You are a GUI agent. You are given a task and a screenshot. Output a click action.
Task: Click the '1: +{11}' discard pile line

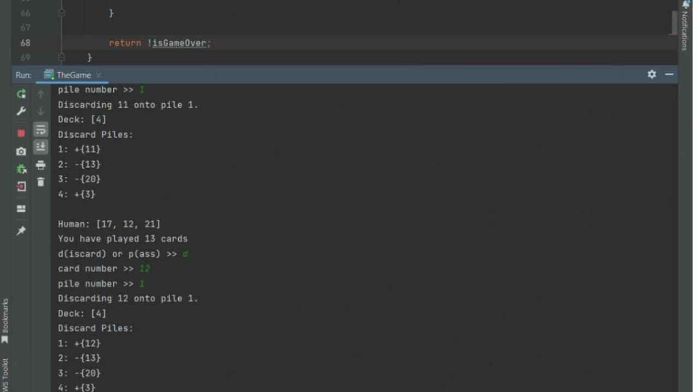[80, 149]
